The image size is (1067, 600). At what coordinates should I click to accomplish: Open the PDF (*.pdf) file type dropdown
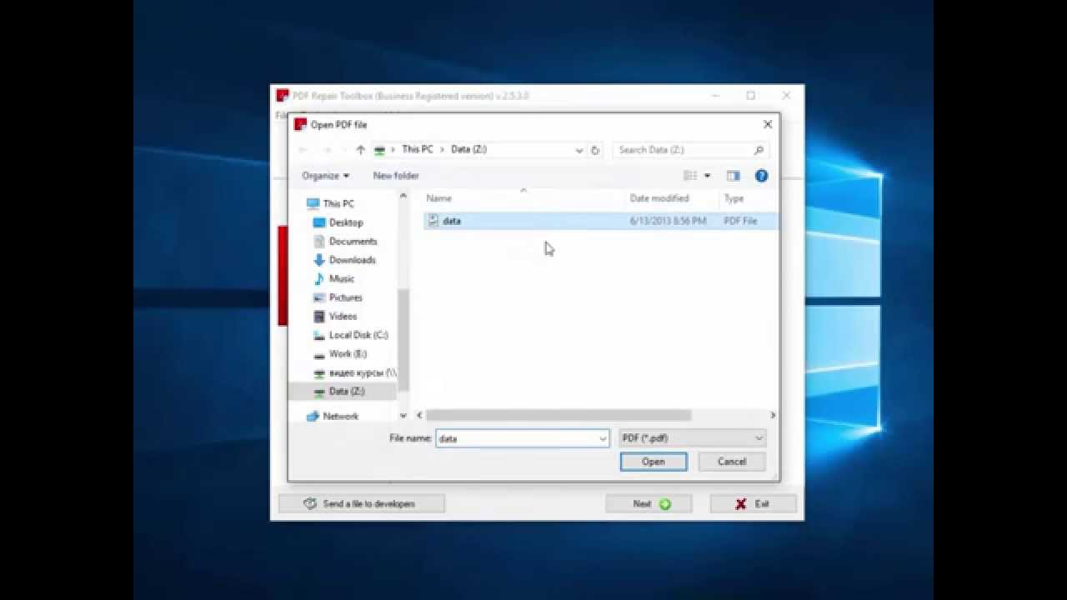[692, 438]
